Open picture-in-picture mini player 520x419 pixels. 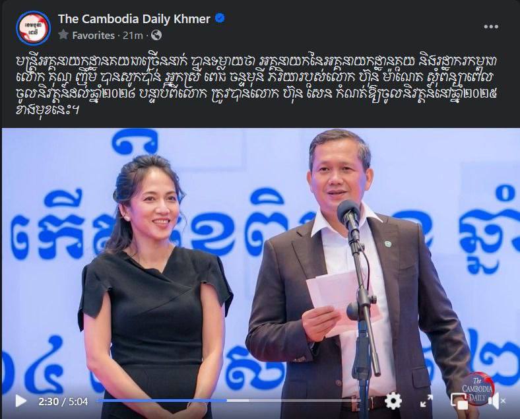coord(459,401)
